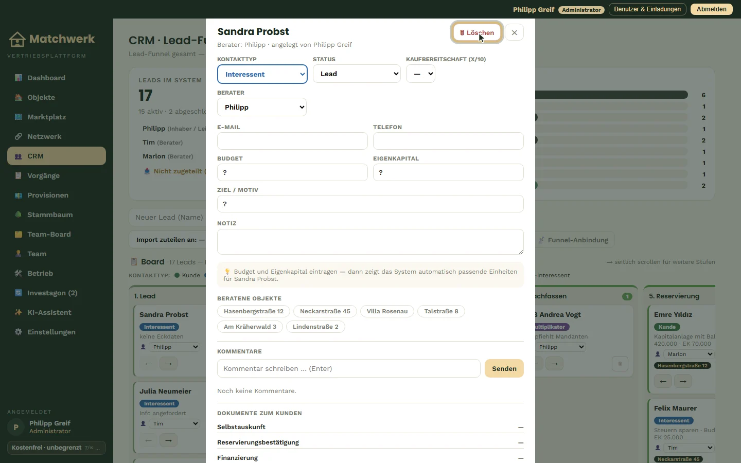This screenshot has width=741, height=463.
Task: Send comment with Senden button
Action: pos(504,368)
